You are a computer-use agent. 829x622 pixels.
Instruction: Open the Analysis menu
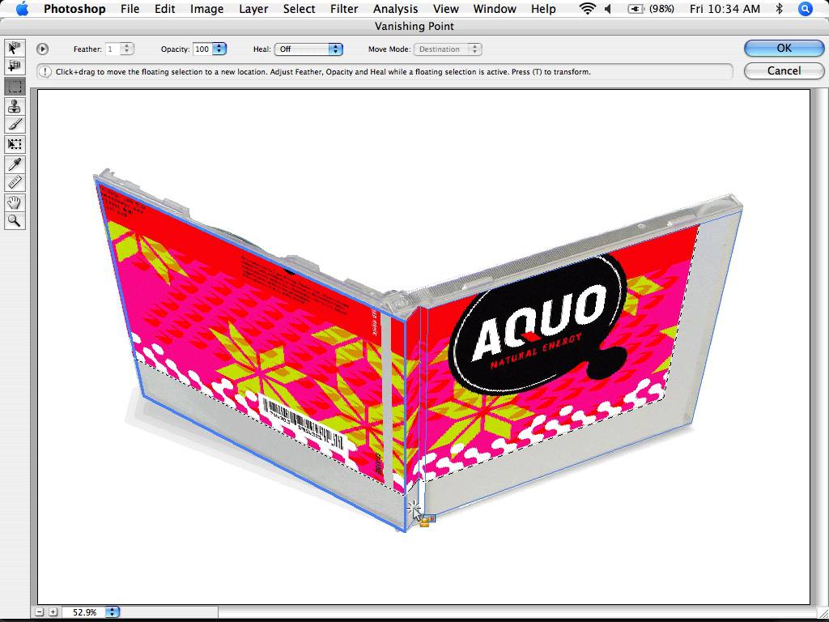[x=395, y=8]
